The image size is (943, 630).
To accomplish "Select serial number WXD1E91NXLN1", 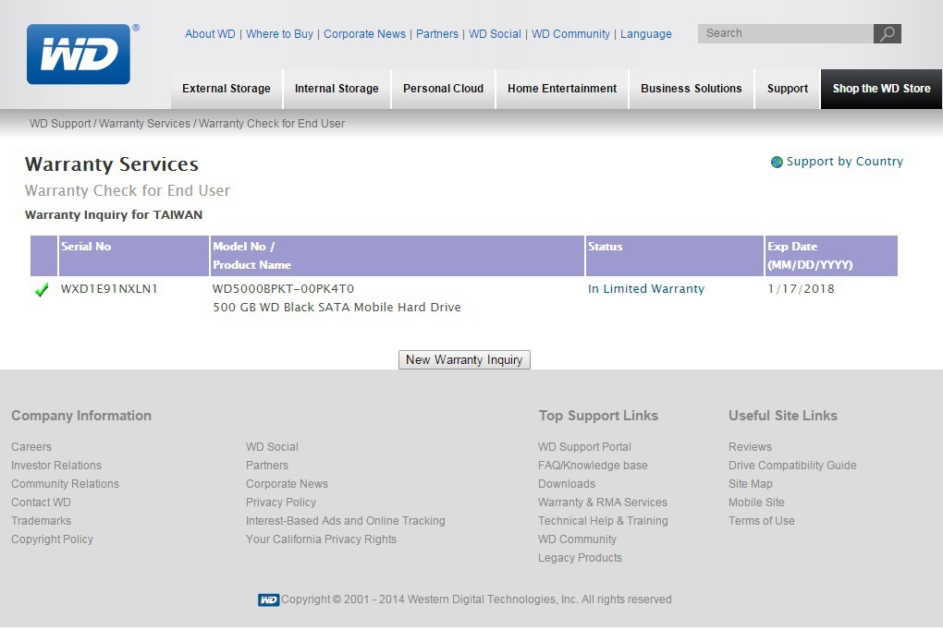I will tap(109, 289).
